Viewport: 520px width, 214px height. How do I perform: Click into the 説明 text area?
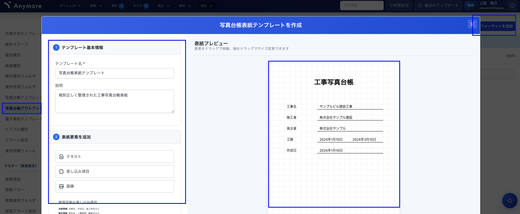pos(115,101)
